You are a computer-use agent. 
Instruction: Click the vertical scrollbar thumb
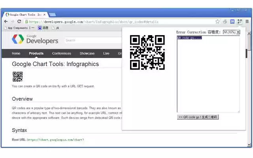[249, 43]
